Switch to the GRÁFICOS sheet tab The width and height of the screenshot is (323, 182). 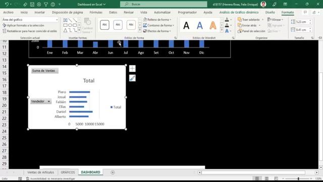coord(68,172)
